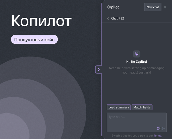Open the prompt templates grid icon
The image size is (172, 139).
click(159, 128)
